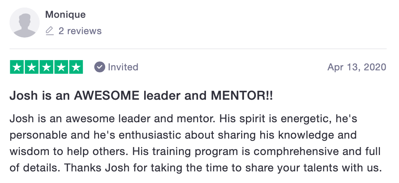Click the "Invited" label
The width and height of the screenshot is (399, 183).
123,67
